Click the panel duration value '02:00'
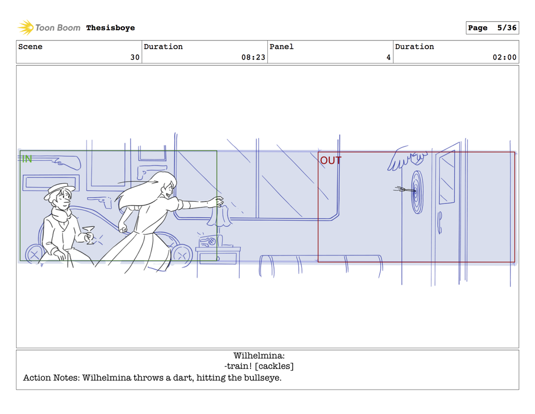The image size is (535, 414). [504, 57]
